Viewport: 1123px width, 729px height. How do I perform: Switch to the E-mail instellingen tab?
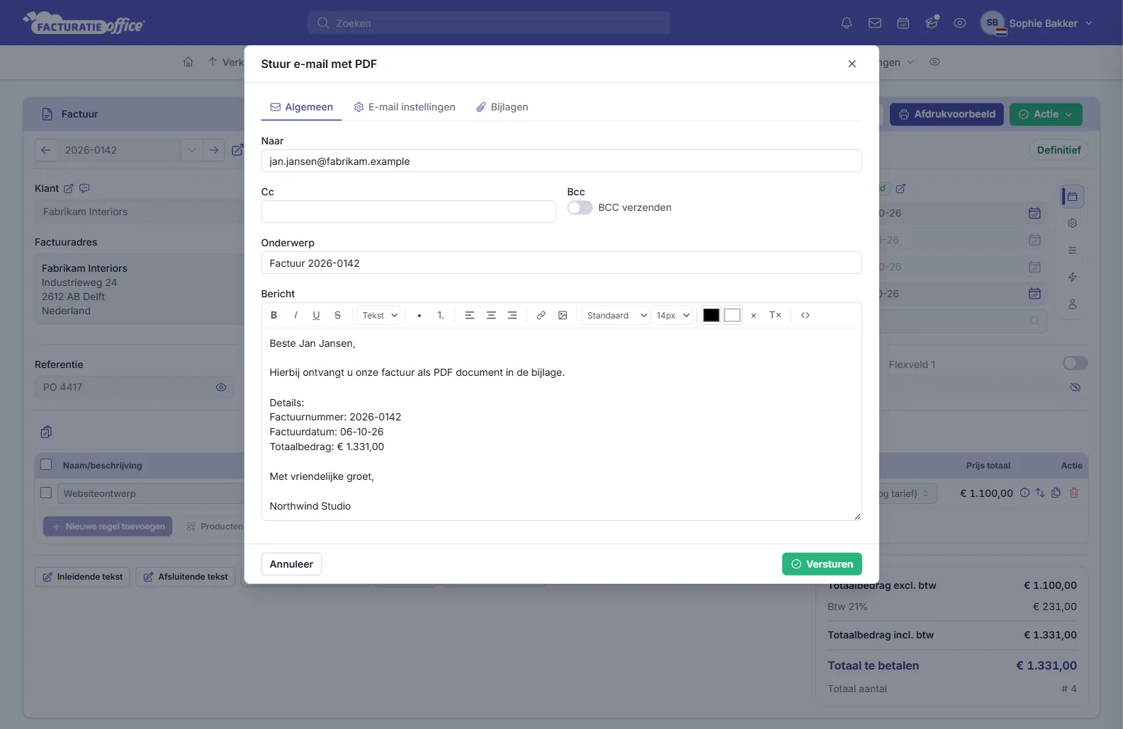pyautogui.click(x=405, y=107)
